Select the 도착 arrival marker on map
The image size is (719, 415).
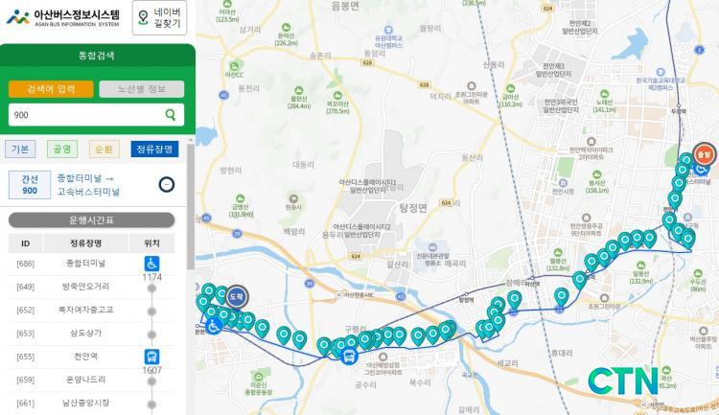pos(237,297)
